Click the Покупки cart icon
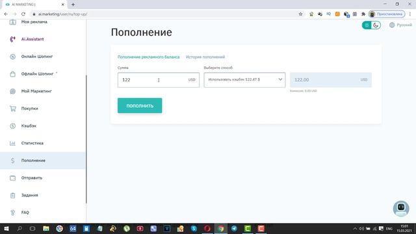This screenshot has width=416, height=234. pyautogui.click(x=12, y=109)
